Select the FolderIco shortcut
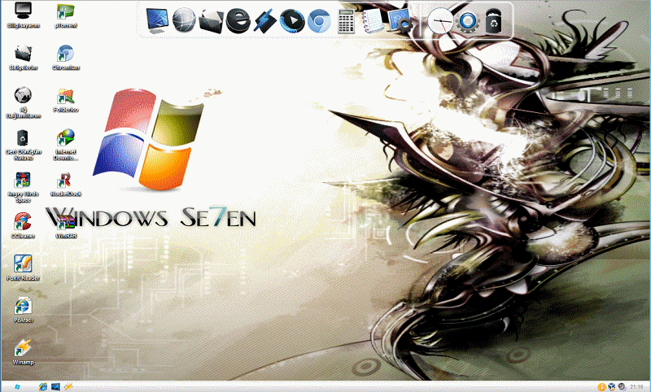Screen dimensions: 651x392 66,99
